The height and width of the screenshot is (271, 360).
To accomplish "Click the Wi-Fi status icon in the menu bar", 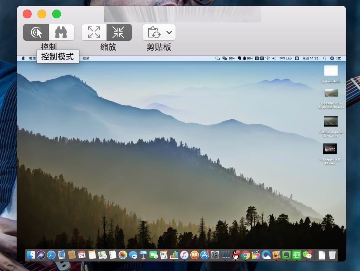I will (x=268, y=58).
